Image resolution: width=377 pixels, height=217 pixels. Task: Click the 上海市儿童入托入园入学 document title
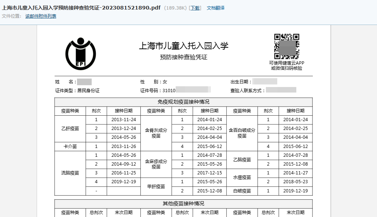coord(183,46)
